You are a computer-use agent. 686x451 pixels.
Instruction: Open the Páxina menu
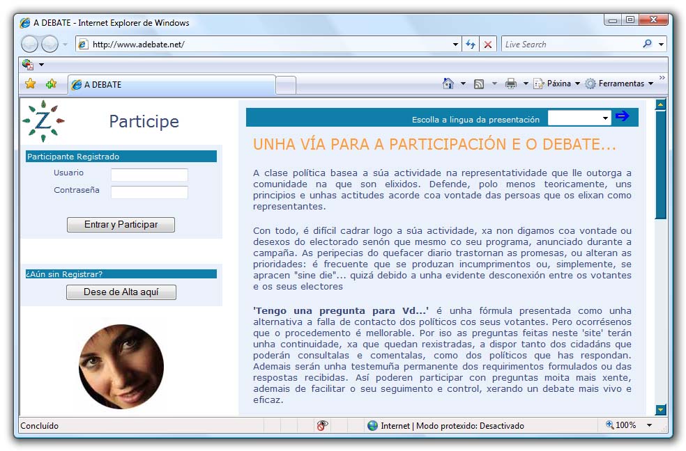point(556,84)
